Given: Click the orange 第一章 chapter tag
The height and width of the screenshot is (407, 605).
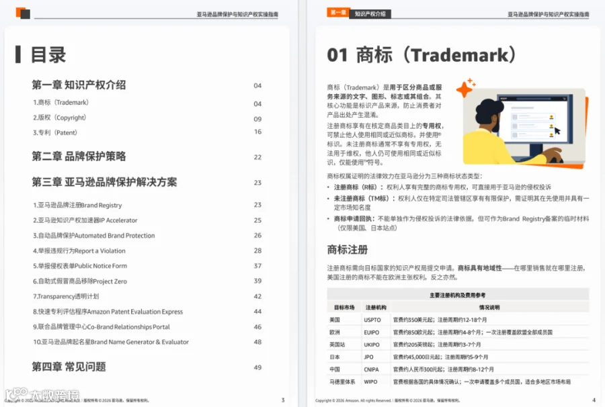Looking at the screenshot, I should click(x=338, y=13).
